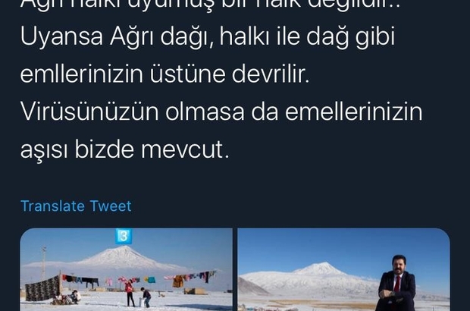Click the word 'emellerinizin' in the tweet
This screenshot has height=311, width=470.
354,112
